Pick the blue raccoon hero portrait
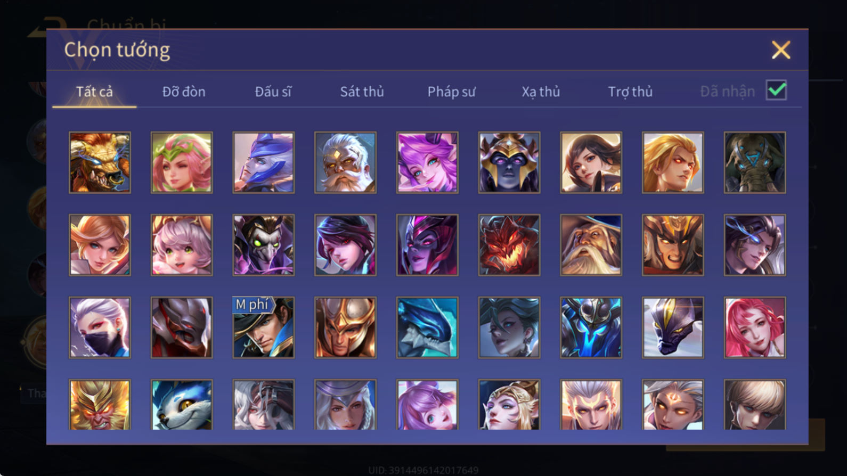Screen dimensions: 847x476 pos(182,405)
